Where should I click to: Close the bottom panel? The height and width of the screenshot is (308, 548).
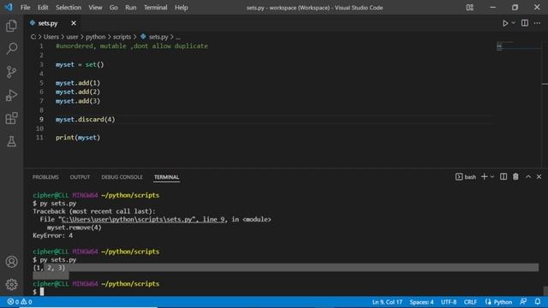[539, 177]
